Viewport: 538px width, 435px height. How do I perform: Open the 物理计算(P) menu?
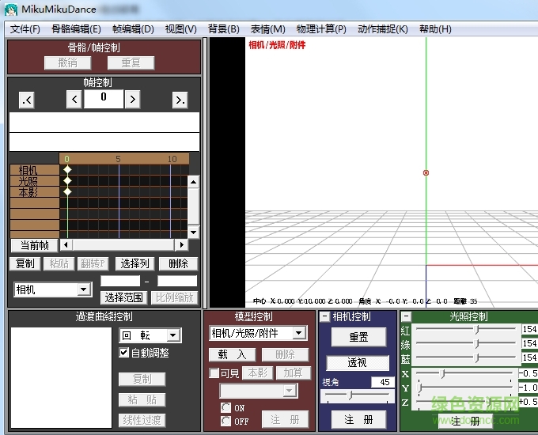[321, 29]
